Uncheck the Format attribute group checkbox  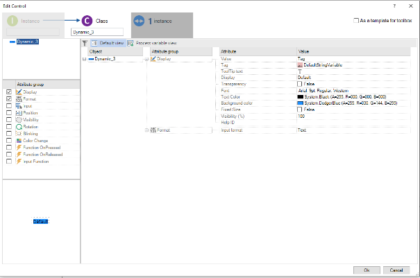point(9,98)
